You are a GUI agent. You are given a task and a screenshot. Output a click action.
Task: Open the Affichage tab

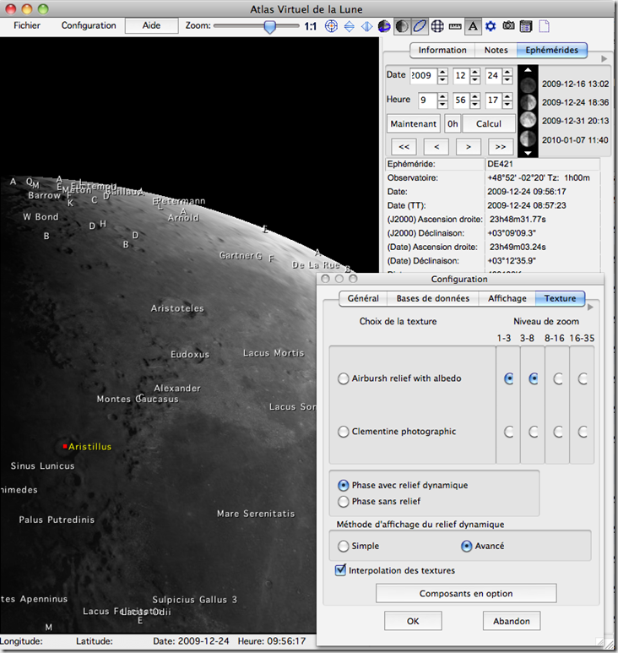[x=507, y=298]
